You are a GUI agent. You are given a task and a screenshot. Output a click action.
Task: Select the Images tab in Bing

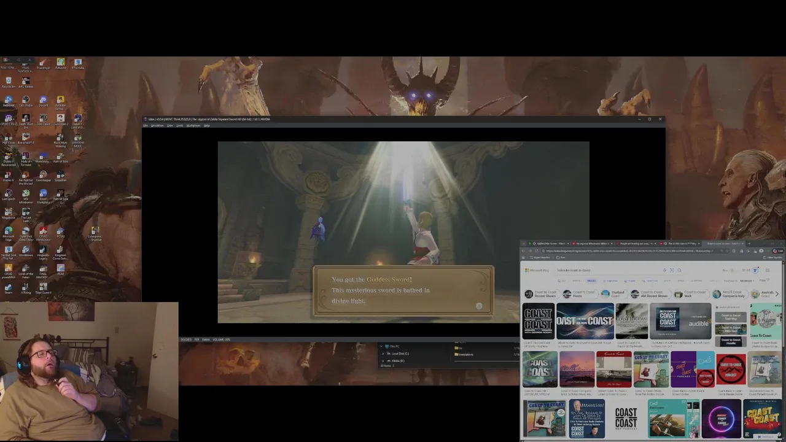591,281
